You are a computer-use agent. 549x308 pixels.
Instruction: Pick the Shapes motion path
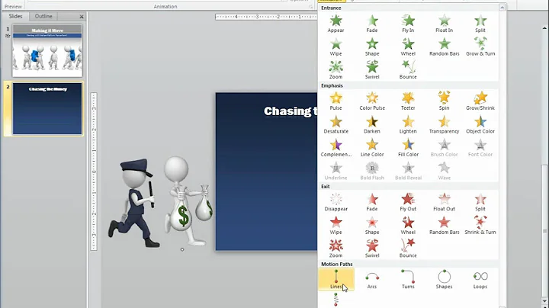[444, 279]
